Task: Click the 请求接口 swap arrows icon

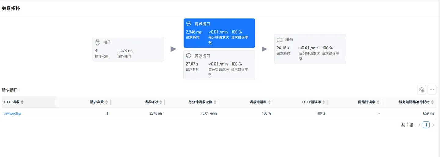Action: pos(189,23)
